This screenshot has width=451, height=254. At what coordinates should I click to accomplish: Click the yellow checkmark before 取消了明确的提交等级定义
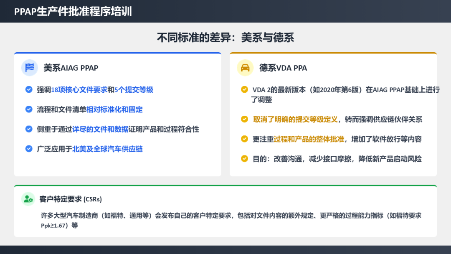pyautogui.click(x=244, y=119)
